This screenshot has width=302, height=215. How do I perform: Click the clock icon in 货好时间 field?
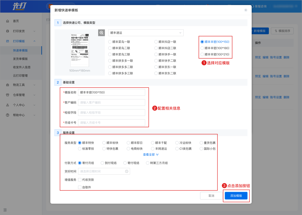126,171
